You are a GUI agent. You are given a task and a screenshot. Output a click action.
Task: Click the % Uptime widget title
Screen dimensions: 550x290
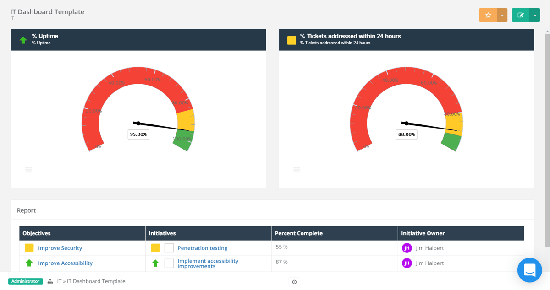pyautogui.click(x=45, y=36)
